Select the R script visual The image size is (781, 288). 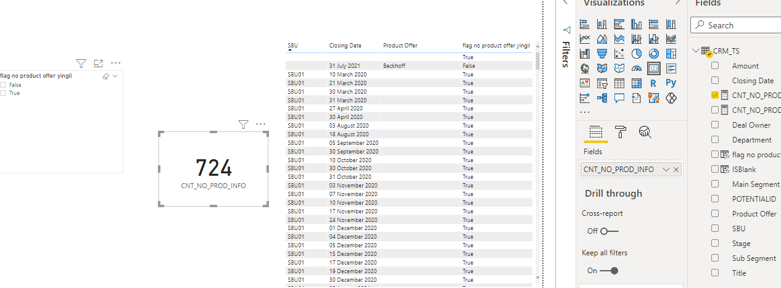(654, 83)
